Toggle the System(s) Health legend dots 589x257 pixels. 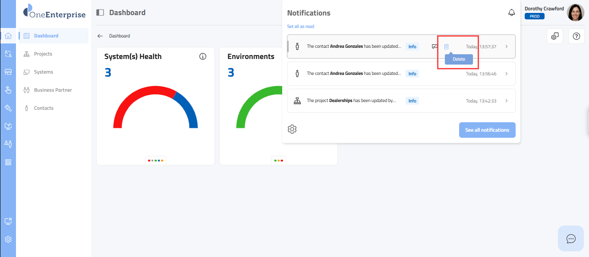click(x=155, y=161)
